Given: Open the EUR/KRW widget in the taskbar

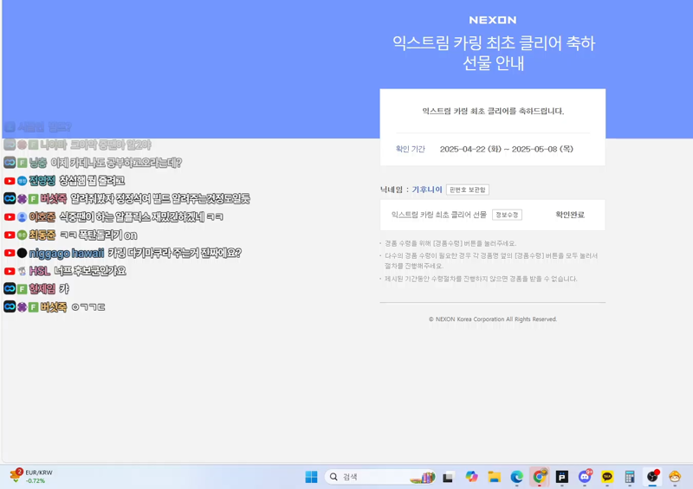Looking at the screenshot, I should pos(31,476).
